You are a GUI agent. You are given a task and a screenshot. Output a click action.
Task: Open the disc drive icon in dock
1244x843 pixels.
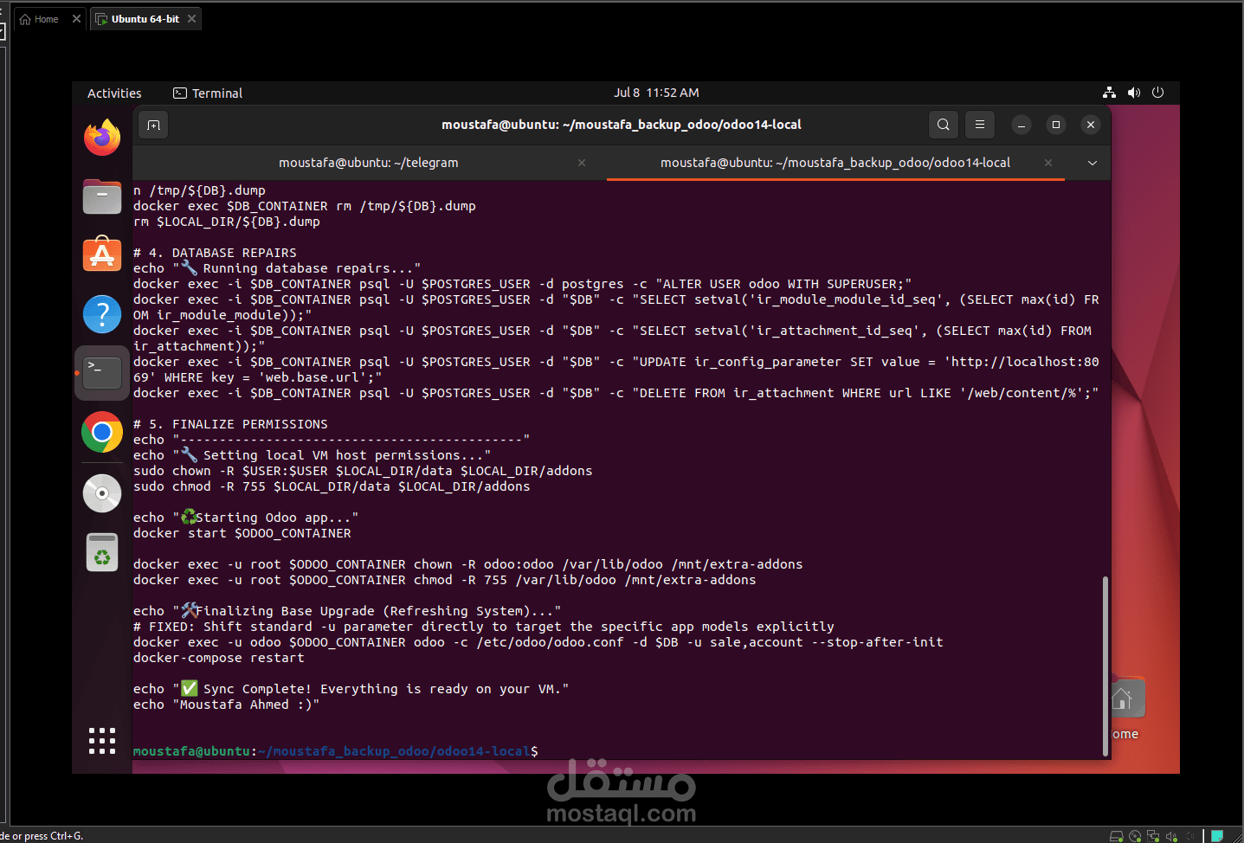(102, 493)
